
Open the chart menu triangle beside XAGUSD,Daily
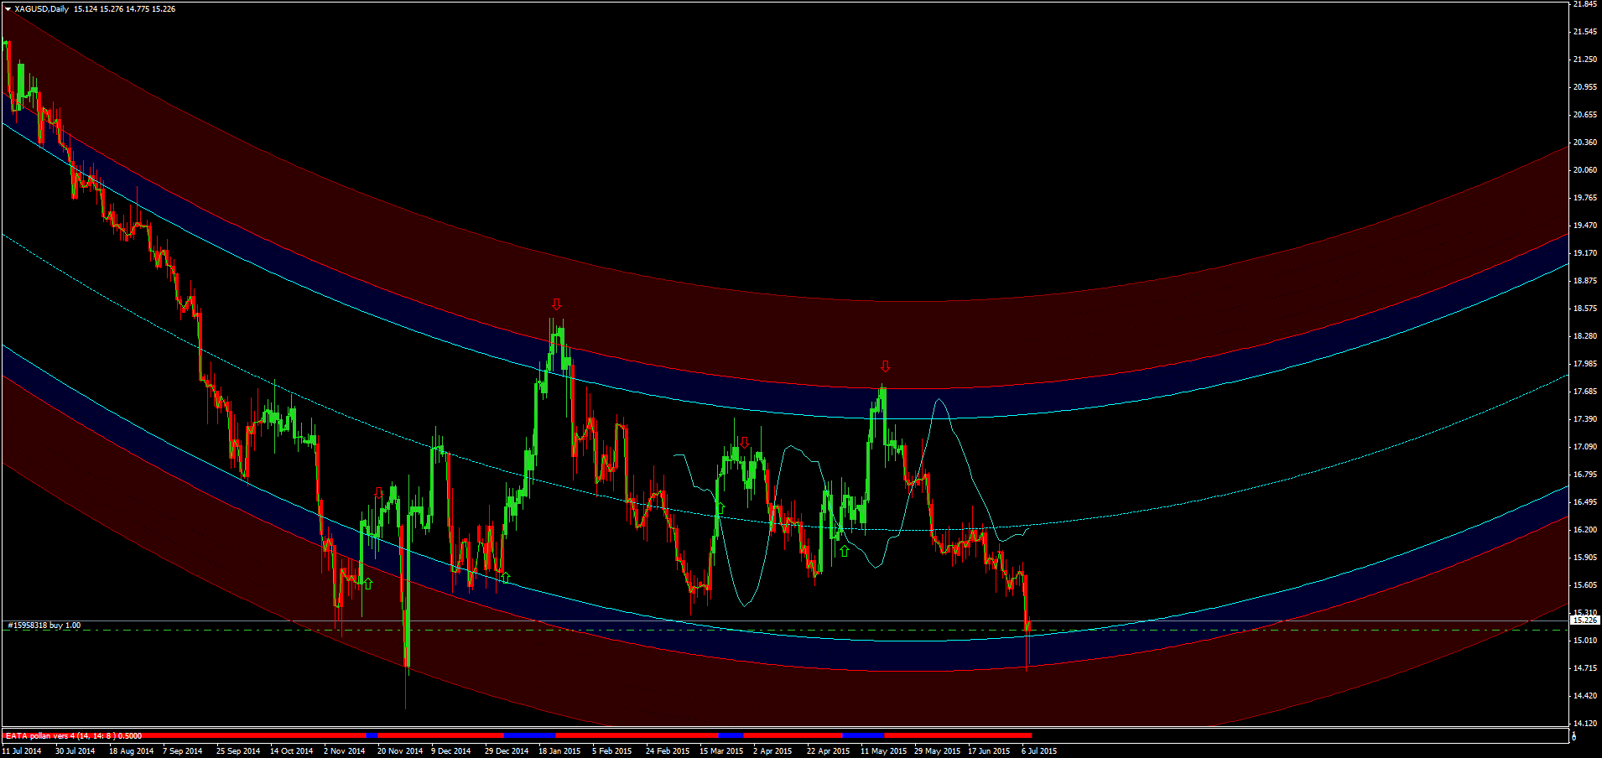8,9
